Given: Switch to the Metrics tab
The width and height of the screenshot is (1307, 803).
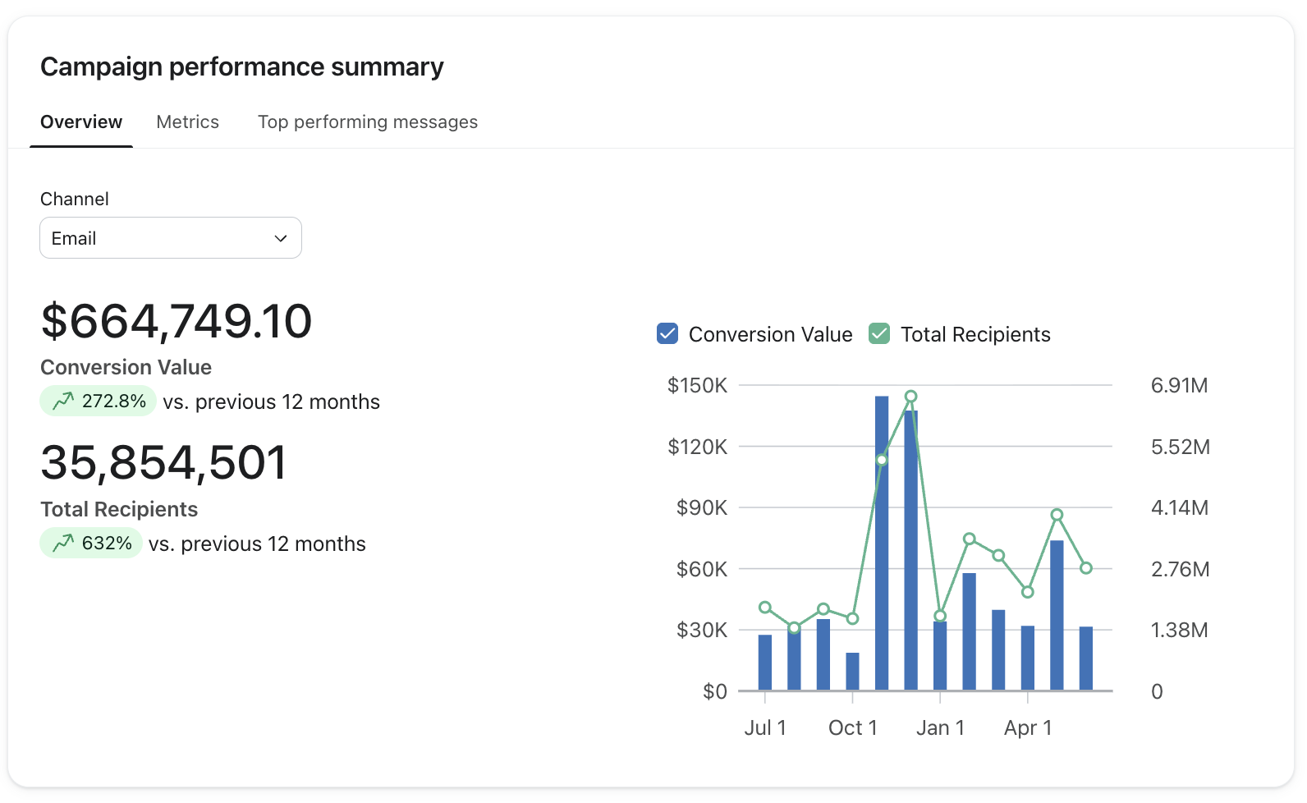Looking at the screenshot, I should tap(187, 122).
